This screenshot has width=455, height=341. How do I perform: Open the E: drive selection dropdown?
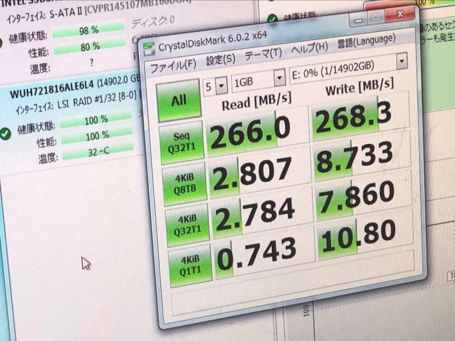402,61
